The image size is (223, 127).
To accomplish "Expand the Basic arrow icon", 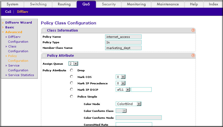I will tap(3, 27).
